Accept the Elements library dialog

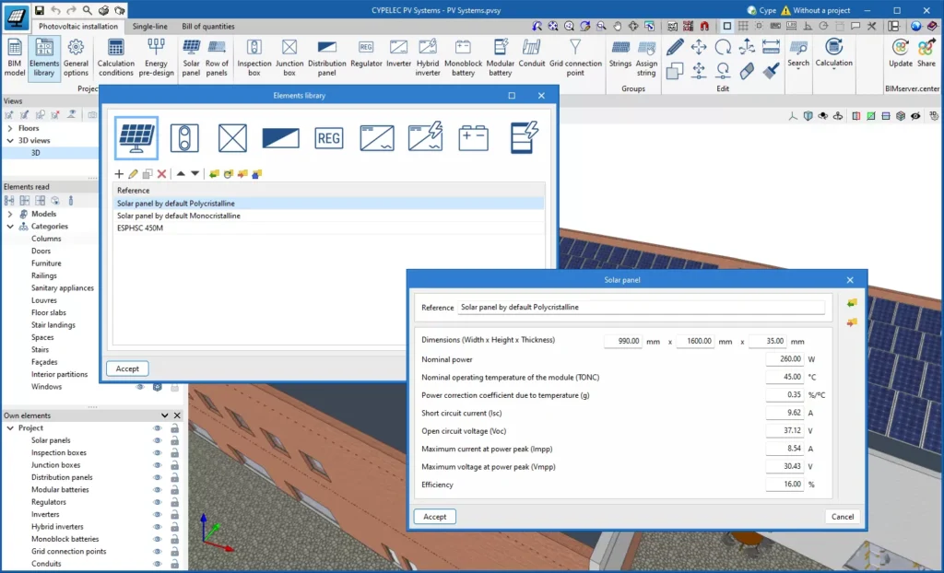127,368
